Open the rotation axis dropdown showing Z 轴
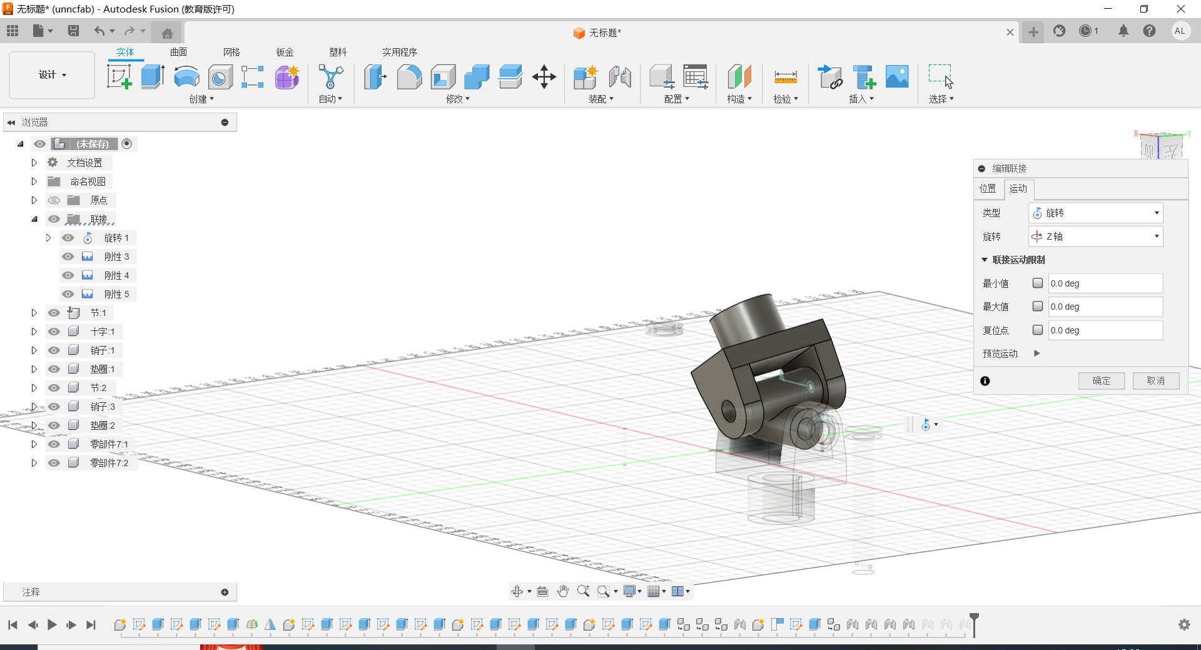Viewport: 1201px width, 650px height. [x=1095, y=236]
